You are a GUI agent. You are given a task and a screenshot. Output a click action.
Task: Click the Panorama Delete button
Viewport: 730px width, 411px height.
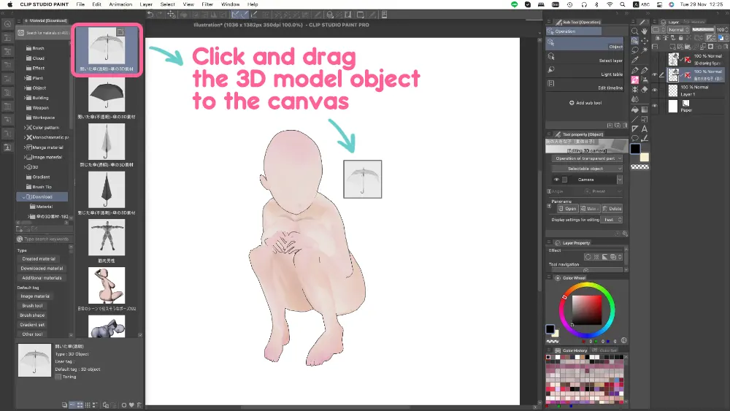click(612, 209)
